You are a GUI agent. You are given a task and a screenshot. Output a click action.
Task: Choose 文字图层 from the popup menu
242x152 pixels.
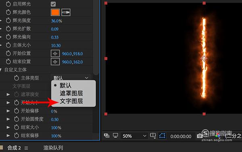(71, 101)
